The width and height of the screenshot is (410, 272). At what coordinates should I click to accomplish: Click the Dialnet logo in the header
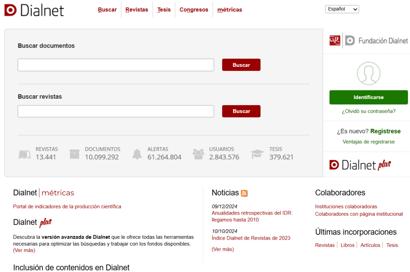[34, 10]
